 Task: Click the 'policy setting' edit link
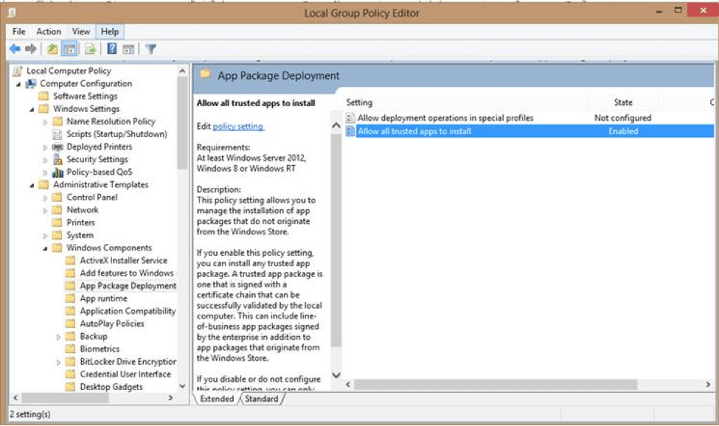pyautogui.click(x=238, y=127)
